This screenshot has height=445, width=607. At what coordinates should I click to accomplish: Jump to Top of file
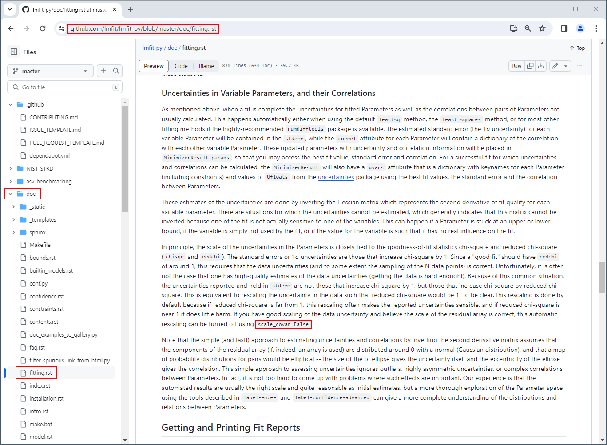[x=577, y=48]
